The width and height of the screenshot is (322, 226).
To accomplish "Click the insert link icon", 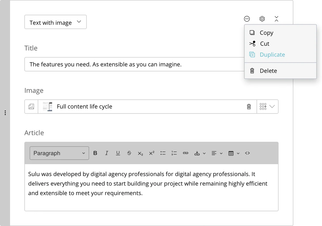I will pos(185,153).
